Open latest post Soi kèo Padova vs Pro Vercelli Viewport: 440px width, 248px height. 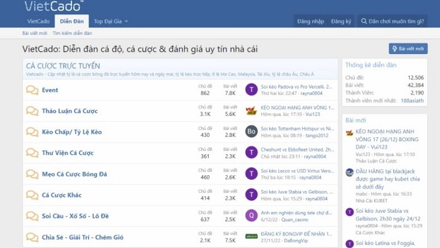point(296,87)
